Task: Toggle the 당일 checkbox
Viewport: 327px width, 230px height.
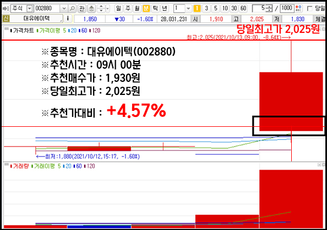Action: pyautogui.click(x=310, y=9)
